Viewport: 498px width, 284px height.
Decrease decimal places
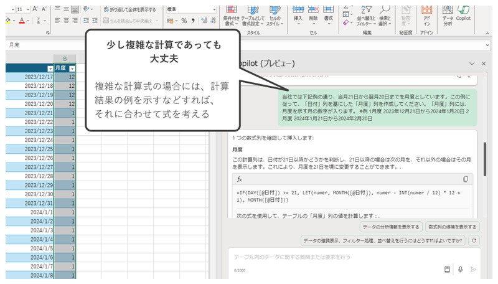pyautogui.click(x=213, y=21)
